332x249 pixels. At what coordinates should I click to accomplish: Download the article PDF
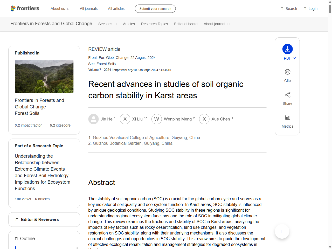(287, 49)
